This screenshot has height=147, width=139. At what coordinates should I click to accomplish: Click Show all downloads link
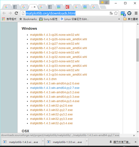click(122, 142)
